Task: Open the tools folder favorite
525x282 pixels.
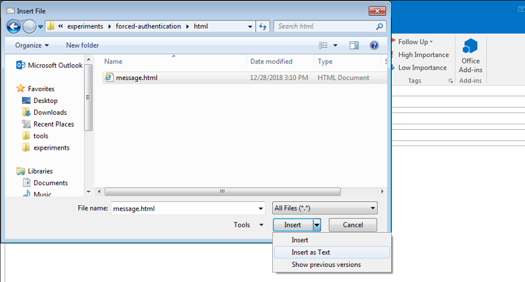Action: coord(35,136)
